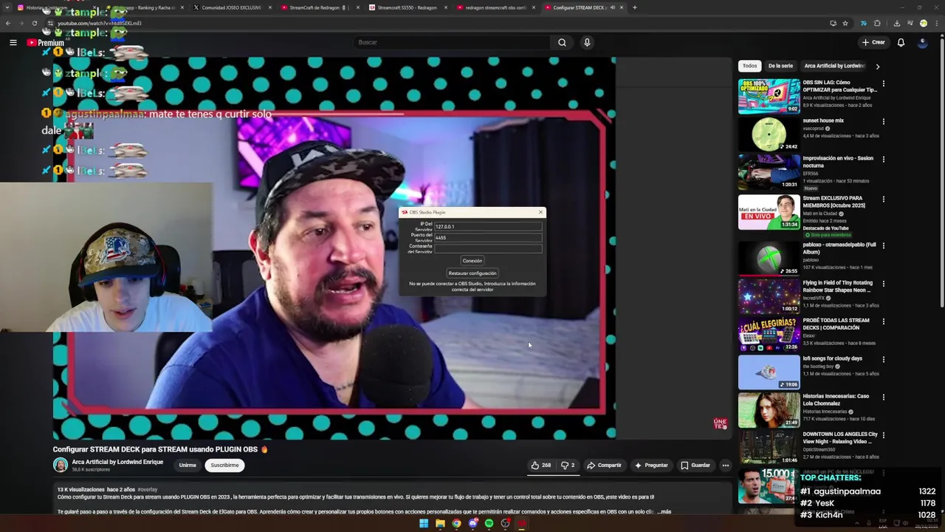Open options for Flying in Field video
The height and width of the screenshot is (532, 945).
[883, 284]
